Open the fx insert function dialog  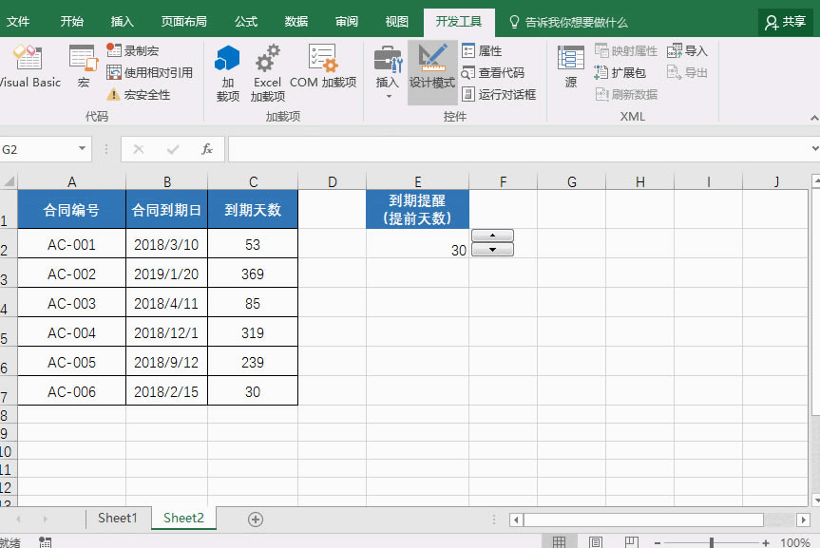click(207, 149)
